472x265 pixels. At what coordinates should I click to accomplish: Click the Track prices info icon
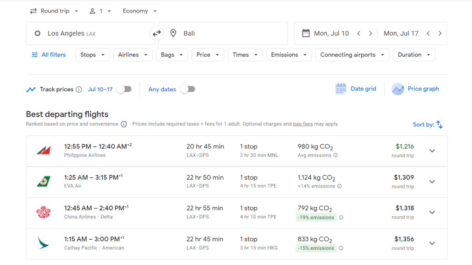[79, 89]
